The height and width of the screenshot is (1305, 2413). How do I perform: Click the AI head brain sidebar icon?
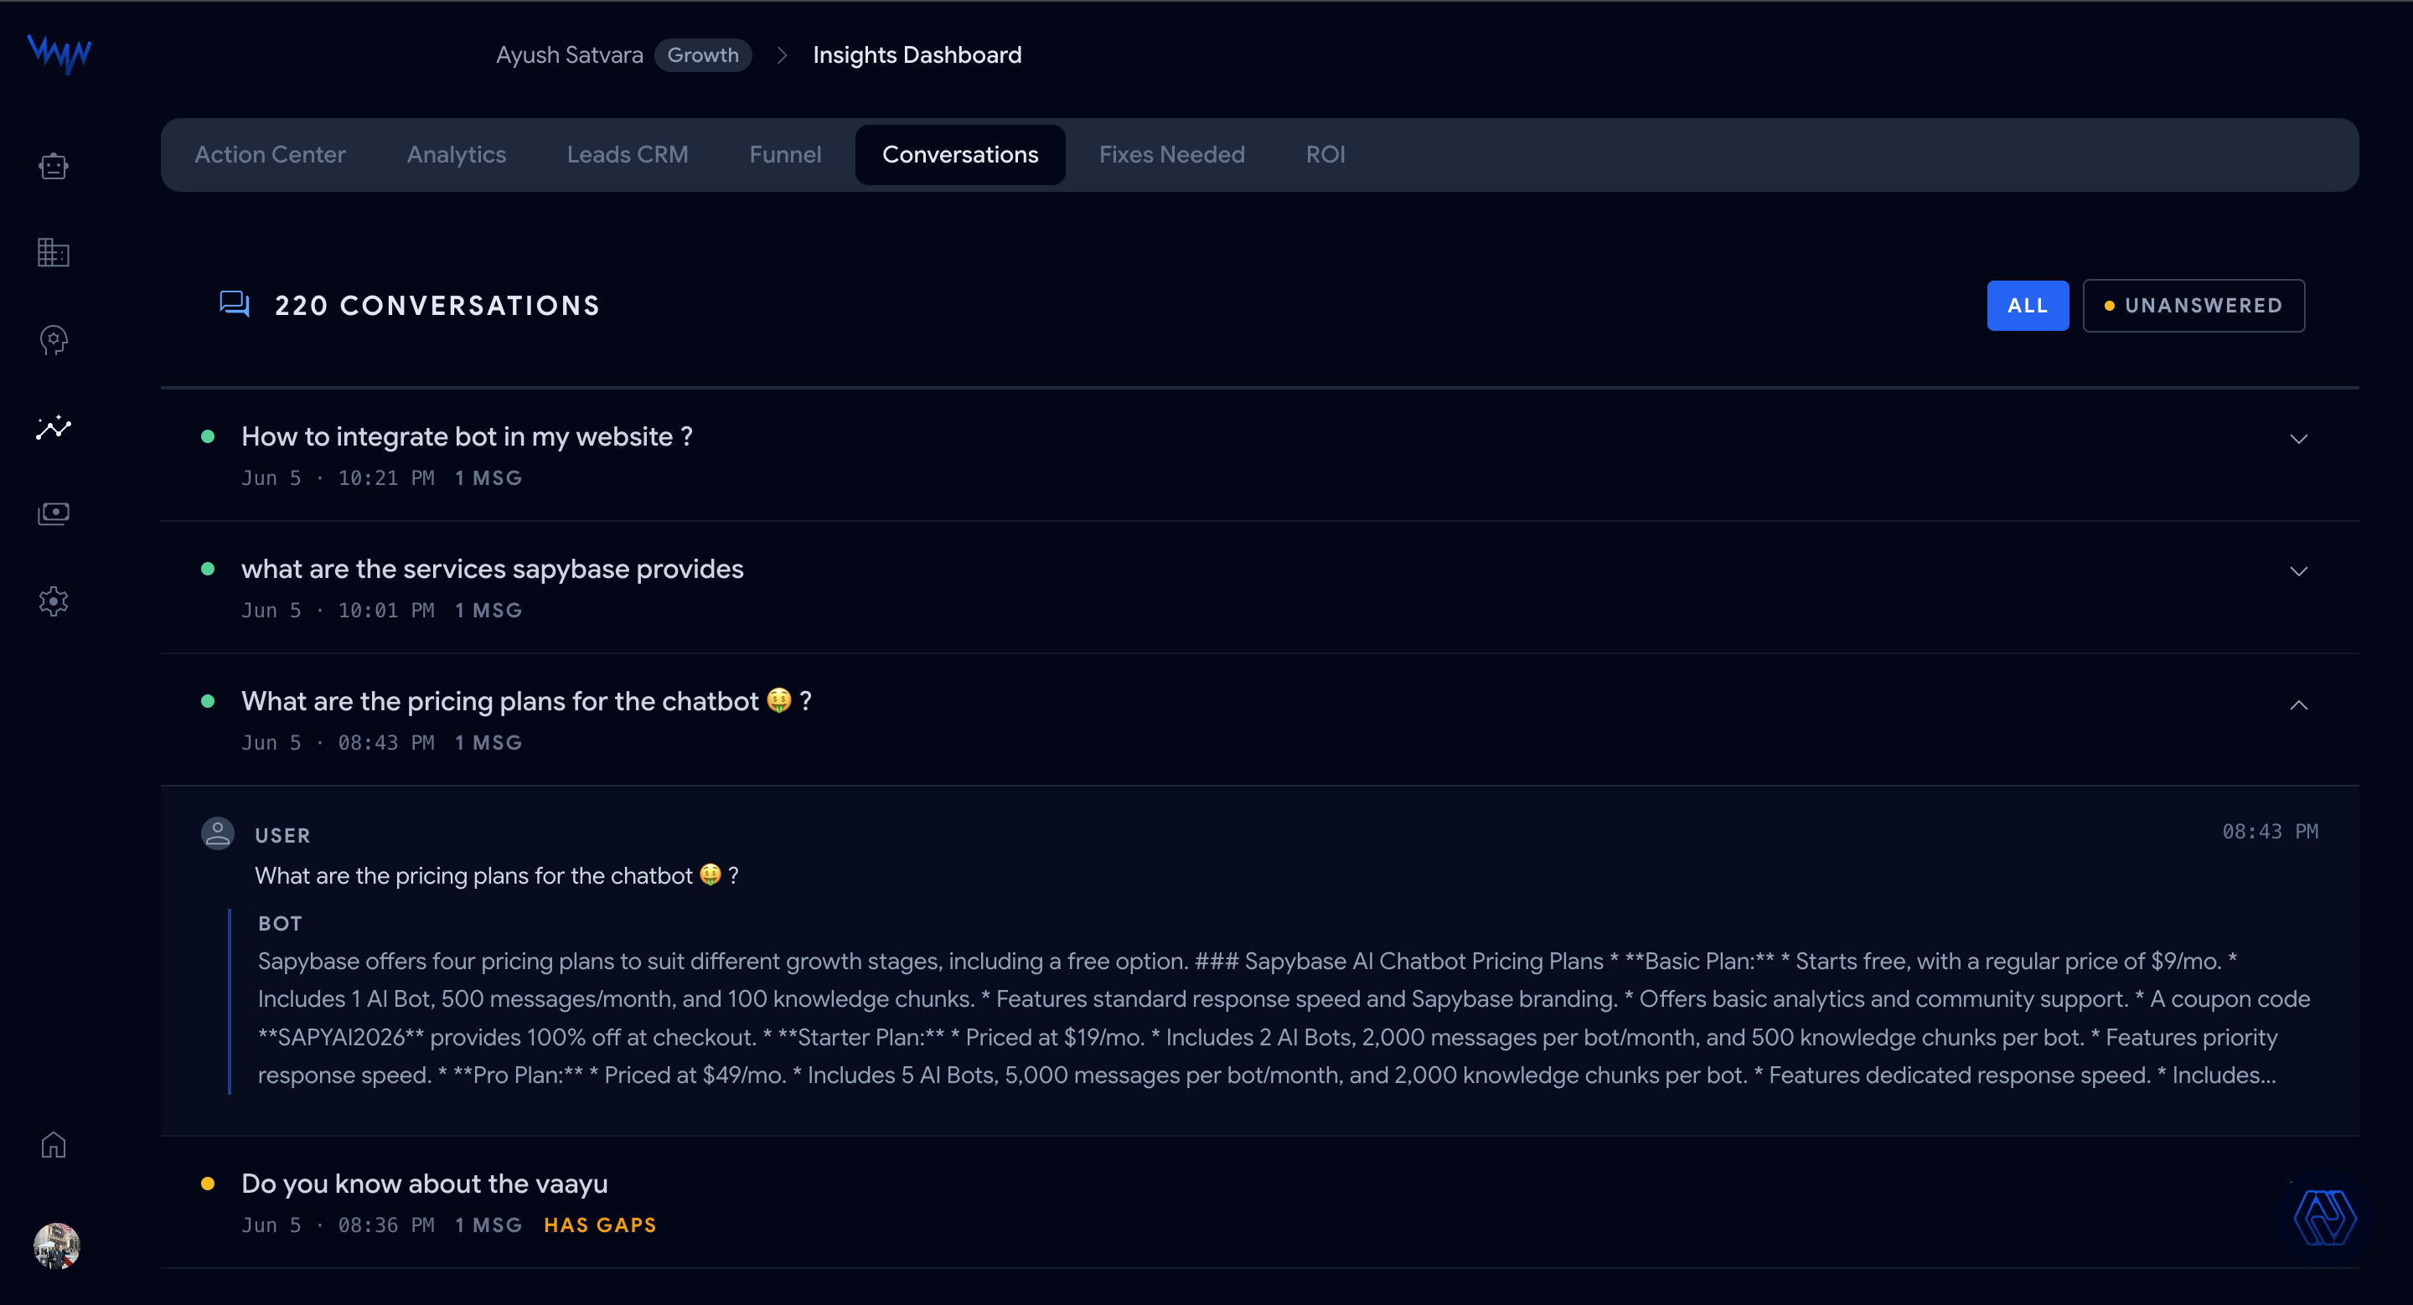[x=54, y=340]
